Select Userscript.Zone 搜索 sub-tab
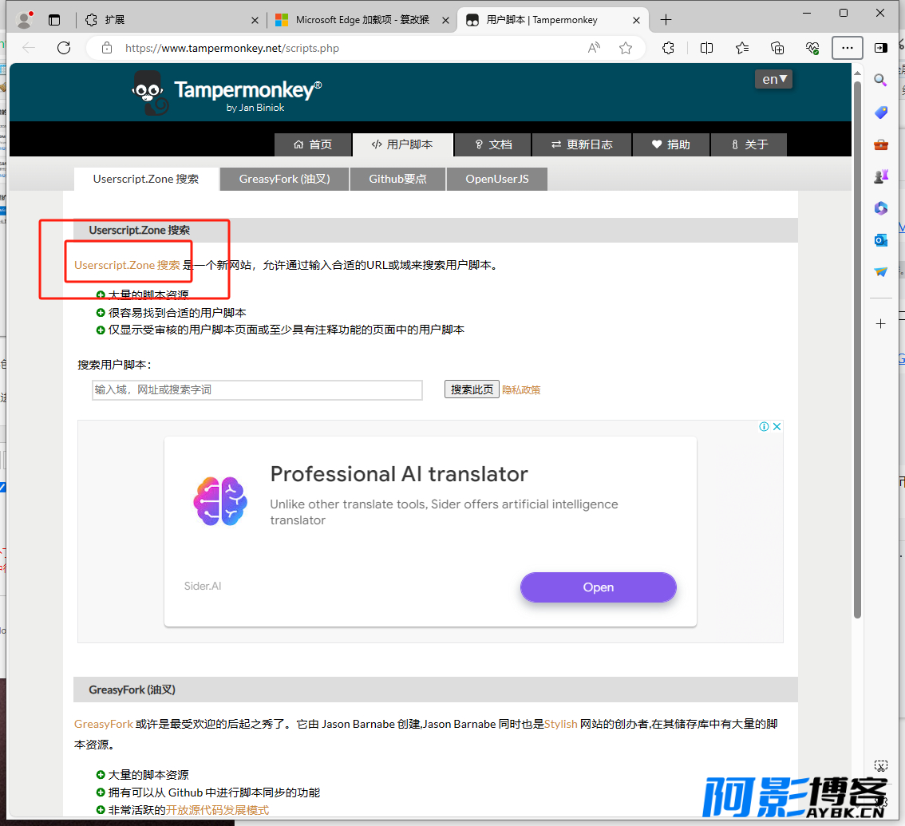Viewport: 905px width, 826px height. point(146,179)
